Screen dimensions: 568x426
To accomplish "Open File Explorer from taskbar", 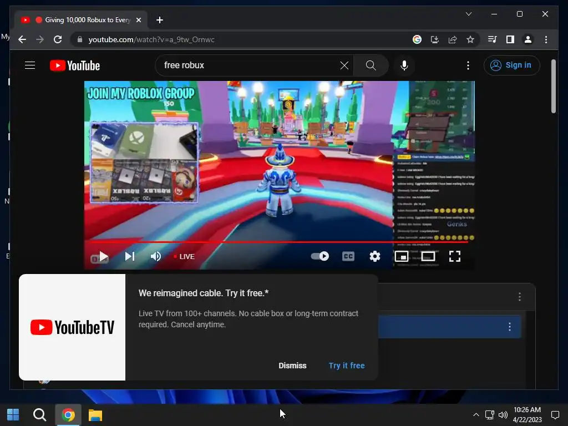I will 95,415.
